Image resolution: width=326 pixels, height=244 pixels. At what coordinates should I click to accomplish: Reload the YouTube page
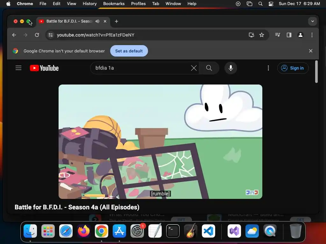click(x=37, y=35)
